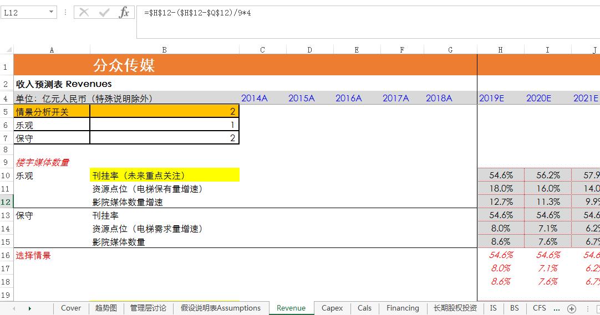
Task: Select scenario switch value cell in row 5
Action: coord(165,111)
